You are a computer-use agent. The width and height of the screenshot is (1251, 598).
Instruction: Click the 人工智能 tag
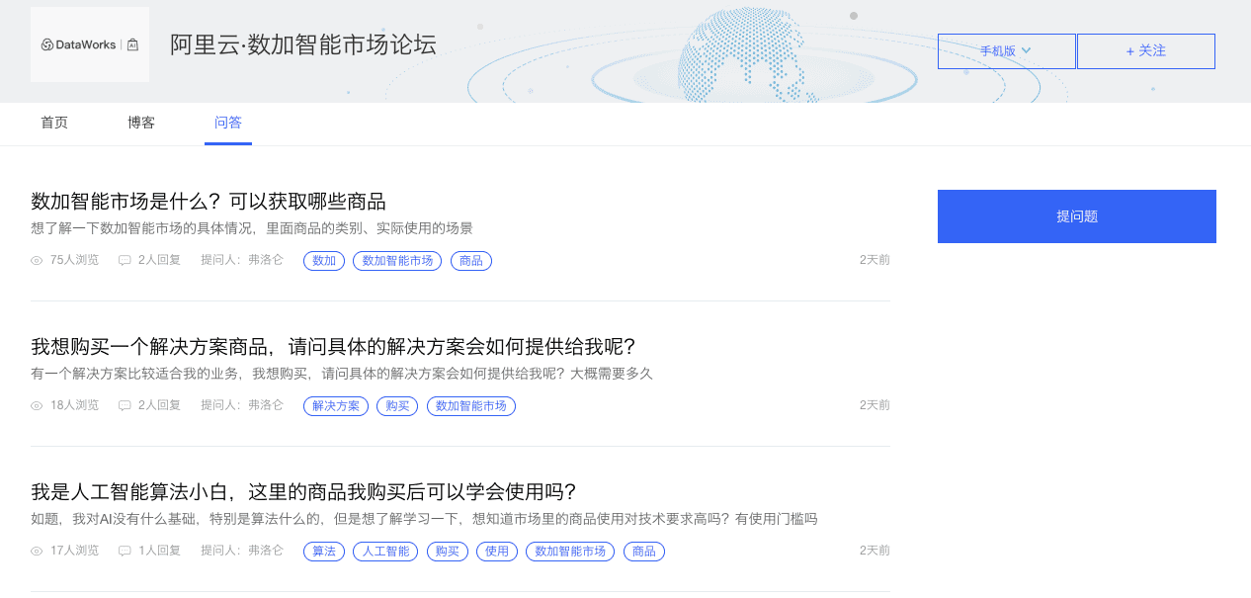[385, 552]
